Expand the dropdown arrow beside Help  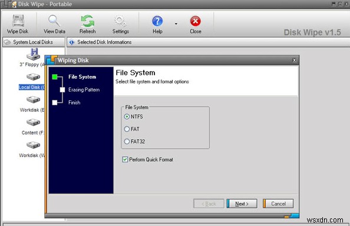click(176, 24)
